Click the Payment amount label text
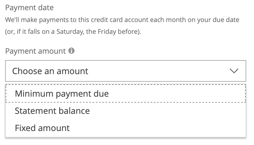 35,51
